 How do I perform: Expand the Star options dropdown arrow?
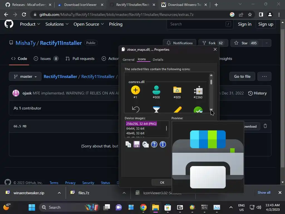click(x=266, y=43)
